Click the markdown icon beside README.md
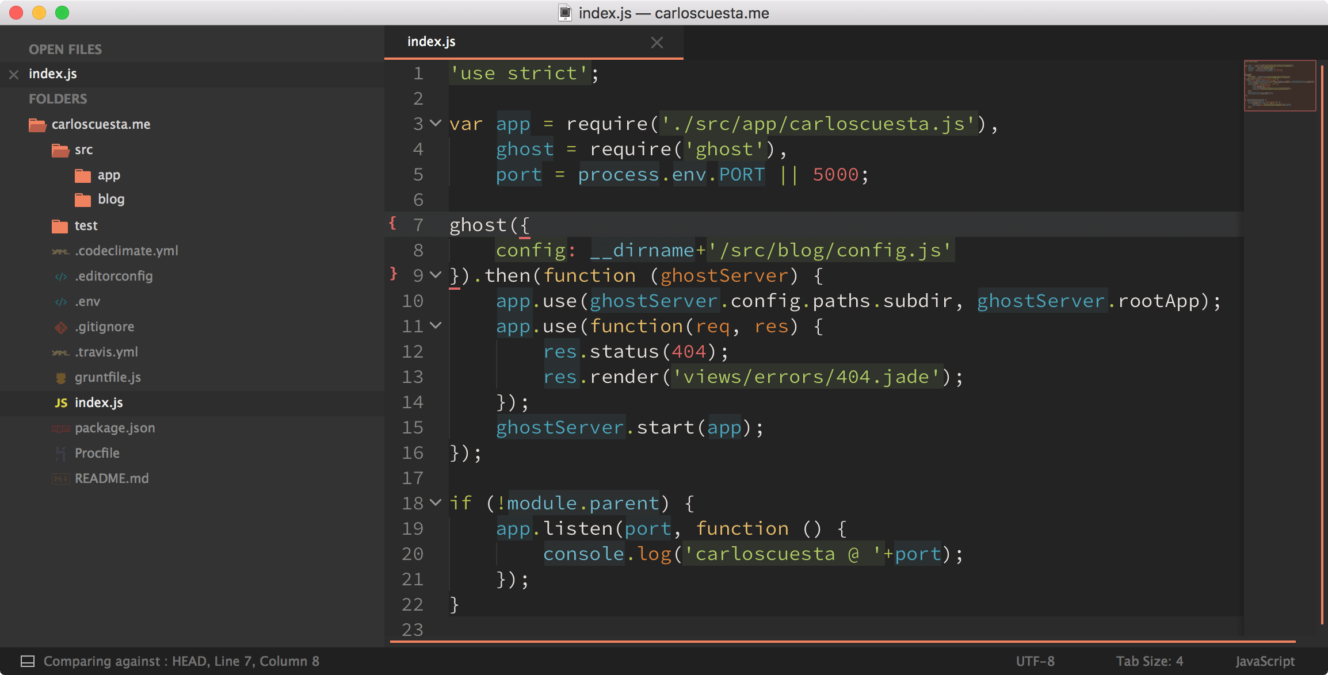The height and width of the screenshot is (675, 1328). tap(60, 479)
